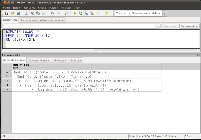Image resolution: width=201 pixels, height=140 pixels.
Task: Click scroll right arrow under SQL editor
Action: coord(198,50)
